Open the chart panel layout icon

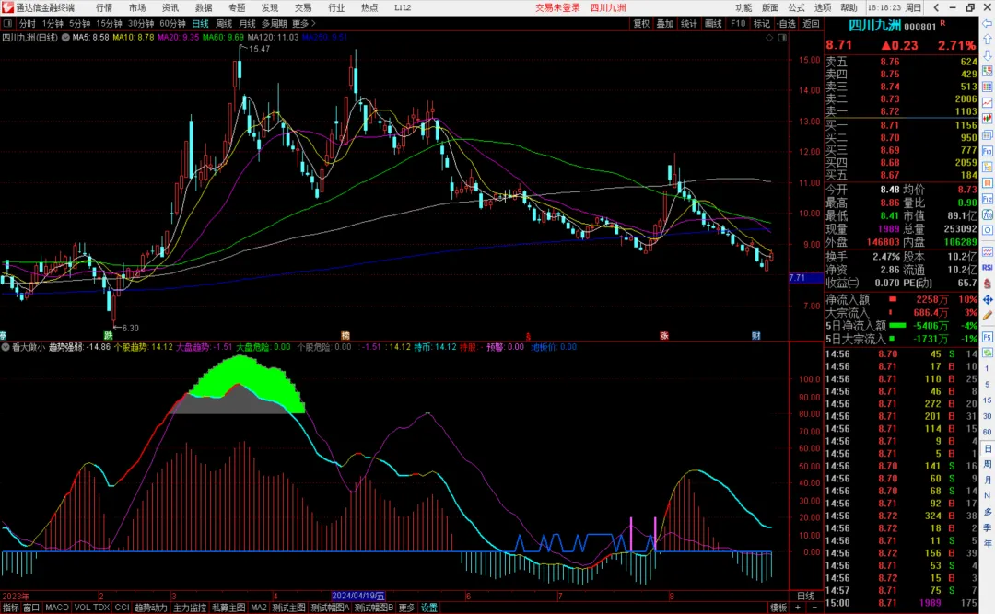[x=7, y=23]
